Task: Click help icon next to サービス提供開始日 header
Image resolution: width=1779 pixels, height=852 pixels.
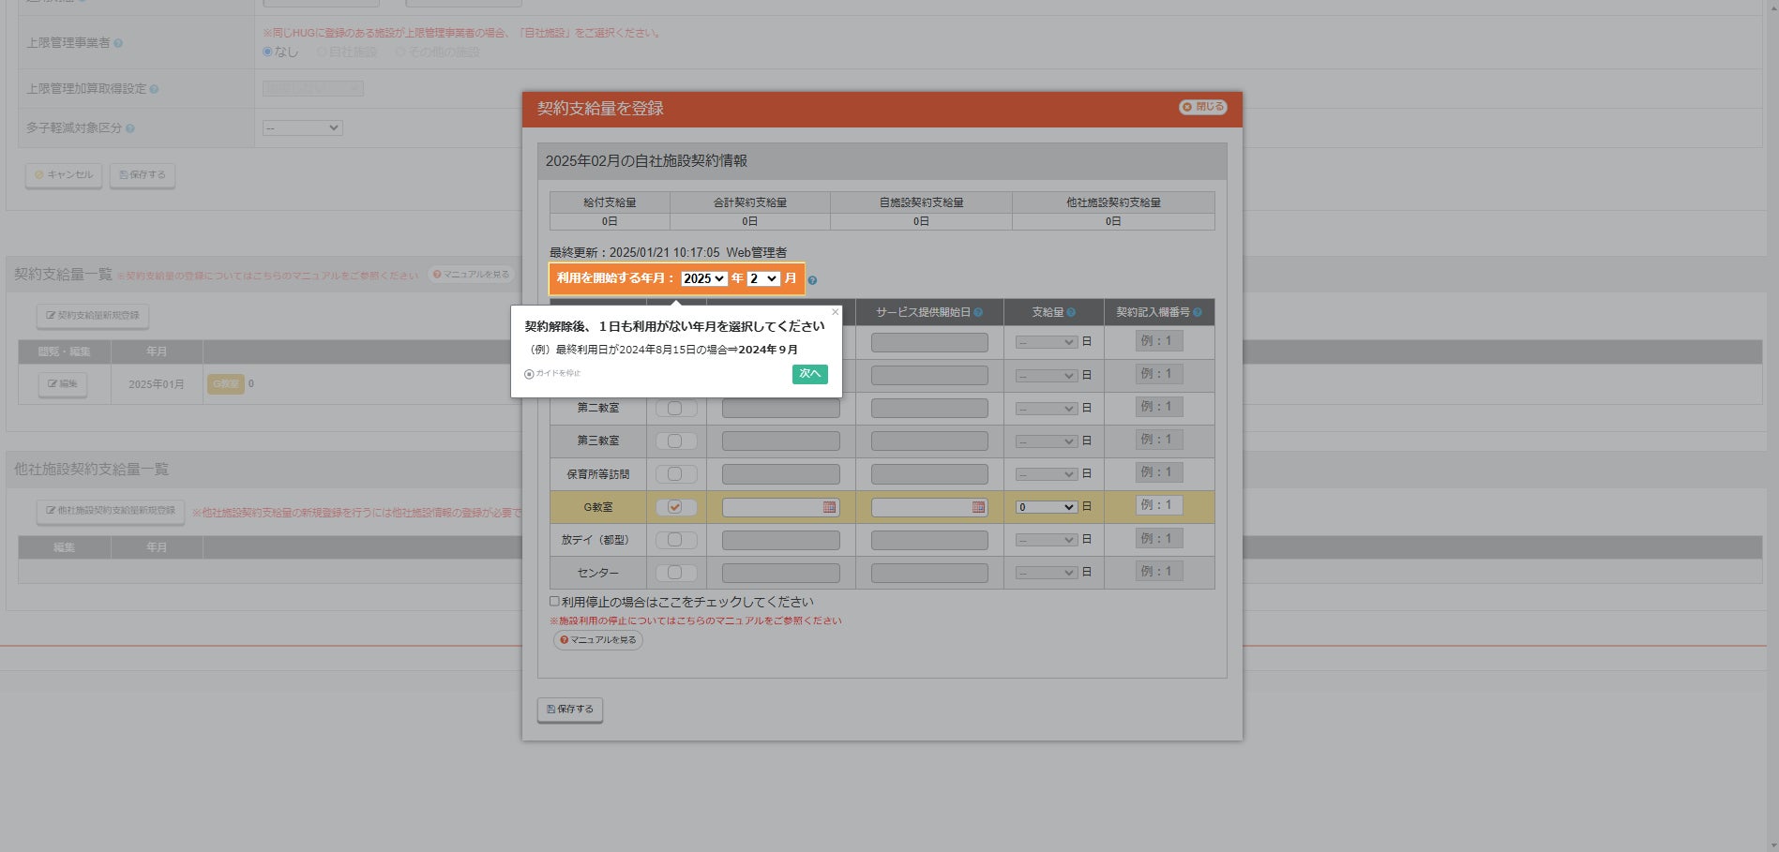Action: 978,312
